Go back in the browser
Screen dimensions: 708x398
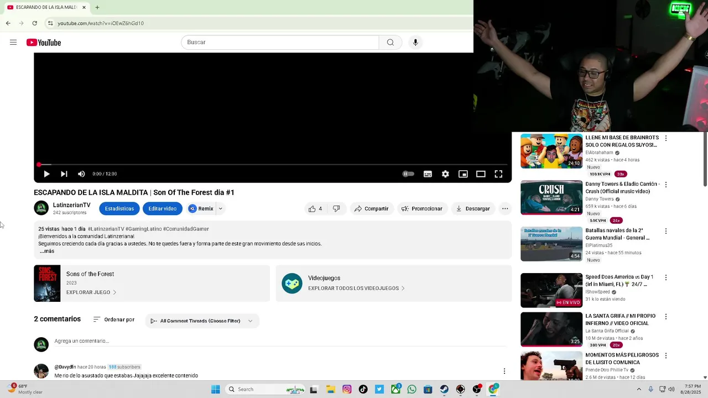[8, 23]
